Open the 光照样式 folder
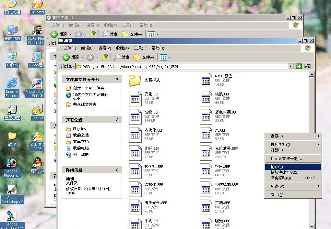 tap(135, 81)
